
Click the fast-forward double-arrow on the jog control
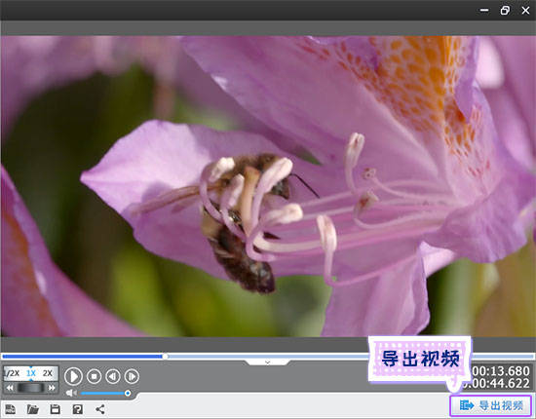[52, 388]
